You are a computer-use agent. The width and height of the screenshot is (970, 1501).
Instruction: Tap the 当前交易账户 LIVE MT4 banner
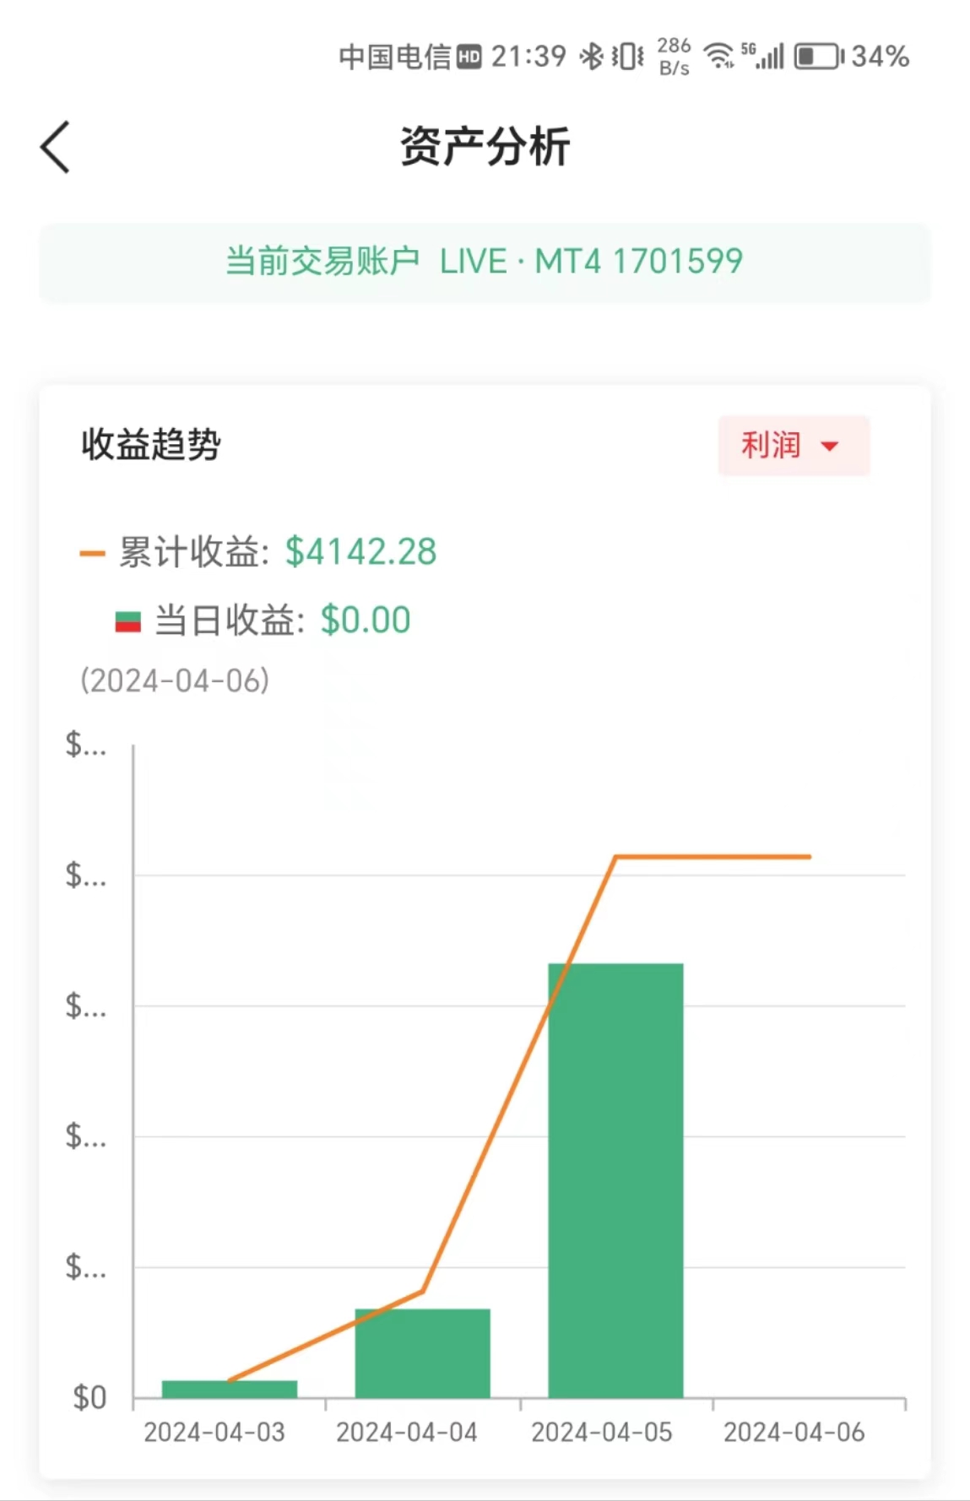point(485,262)
